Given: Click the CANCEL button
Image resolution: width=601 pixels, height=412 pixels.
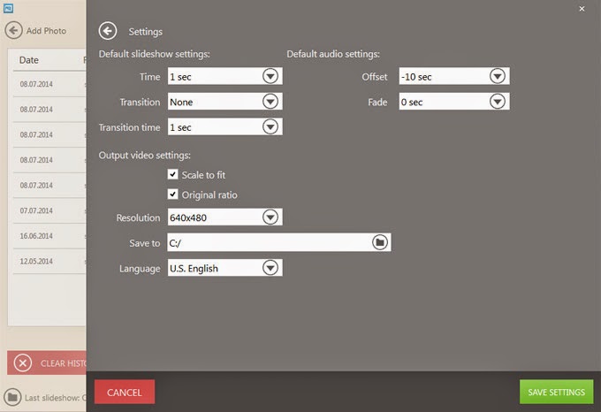Looking at the screenshot, I should [125, 392].
